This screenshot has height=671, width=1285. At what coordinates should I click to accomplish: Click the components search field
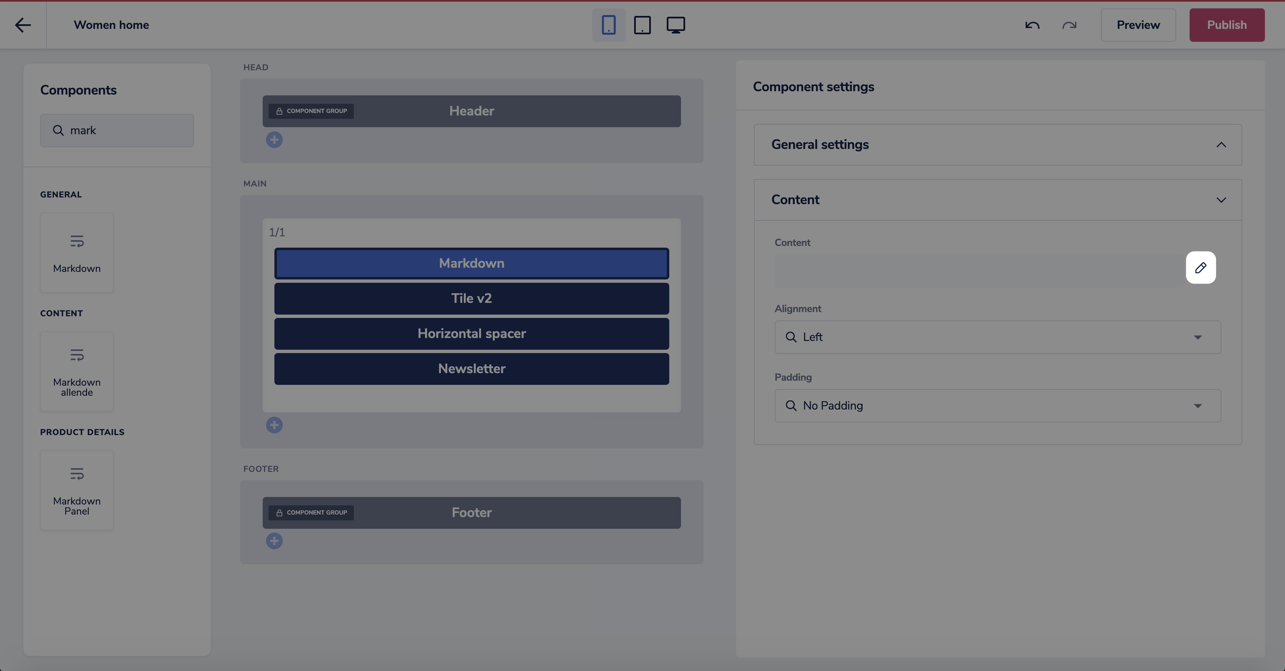[x=125, y=130]
